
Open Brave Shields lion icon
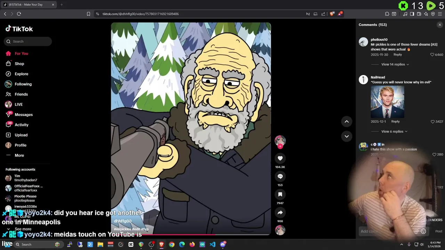click(x=332, y=14)
